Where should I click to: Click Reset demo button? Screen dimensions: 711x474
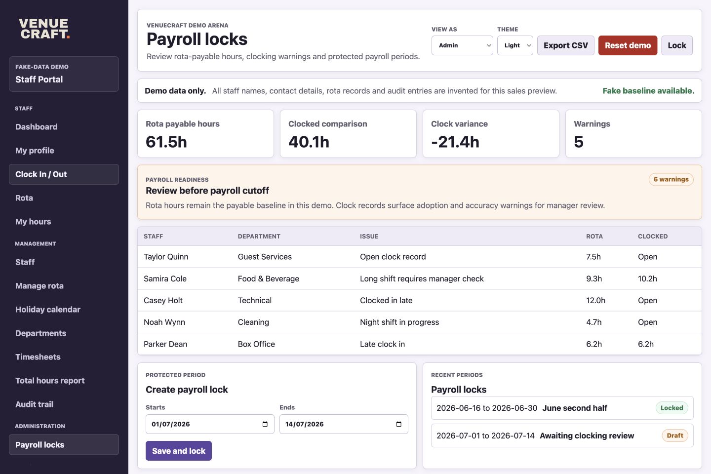coord(628,45)
